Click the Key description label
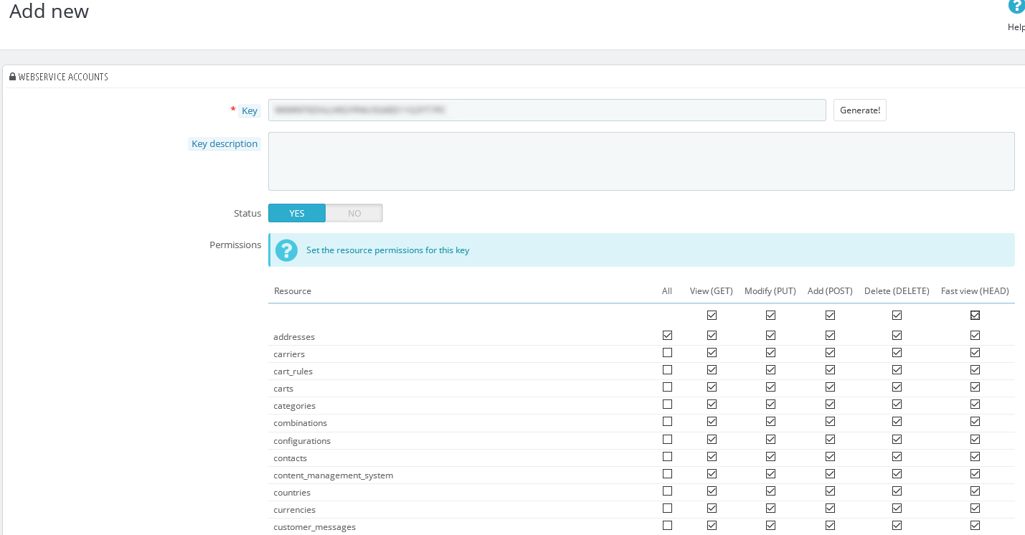 (x=224, y=144)
